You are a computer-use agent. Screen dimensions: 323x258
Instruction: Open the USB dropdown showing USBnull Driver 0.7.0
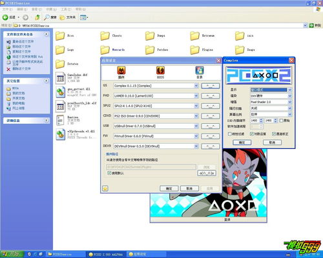pyautogui.click(x=156, y=126)
